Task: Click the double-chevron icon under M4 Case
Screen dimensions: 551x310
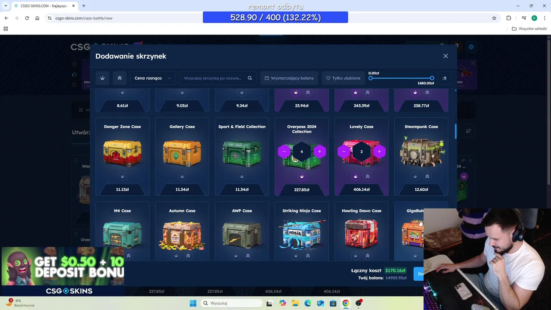Action: click(x=128, y=256)
